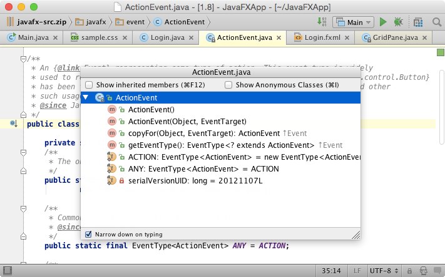Enable Show Anonymous Classes checkbox
Screen dimensions: 445x277
pos(228,85)
